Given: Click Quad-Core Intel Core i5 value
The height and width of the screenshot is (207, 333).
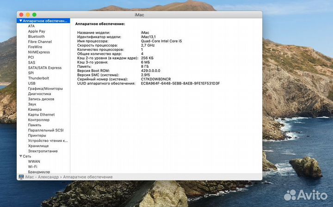Looking at the screenshot, I should coord(161,41).
